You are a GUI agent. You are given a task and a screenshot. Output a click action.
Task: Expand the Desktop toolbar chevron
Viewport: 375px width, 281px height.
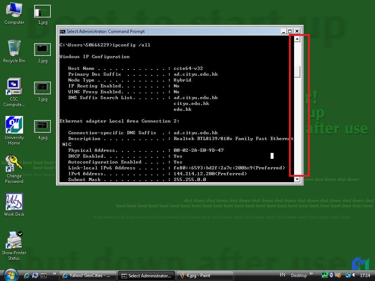click(311, 274)
